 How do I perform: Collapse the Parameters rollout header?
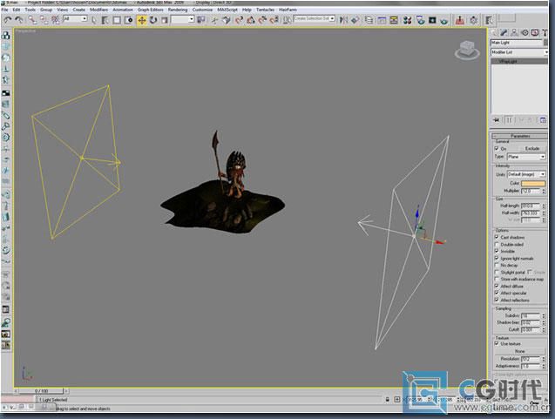point(519,136)
